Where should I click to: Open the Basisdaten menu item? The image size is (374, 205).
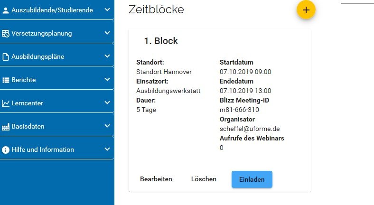(28, 127)
